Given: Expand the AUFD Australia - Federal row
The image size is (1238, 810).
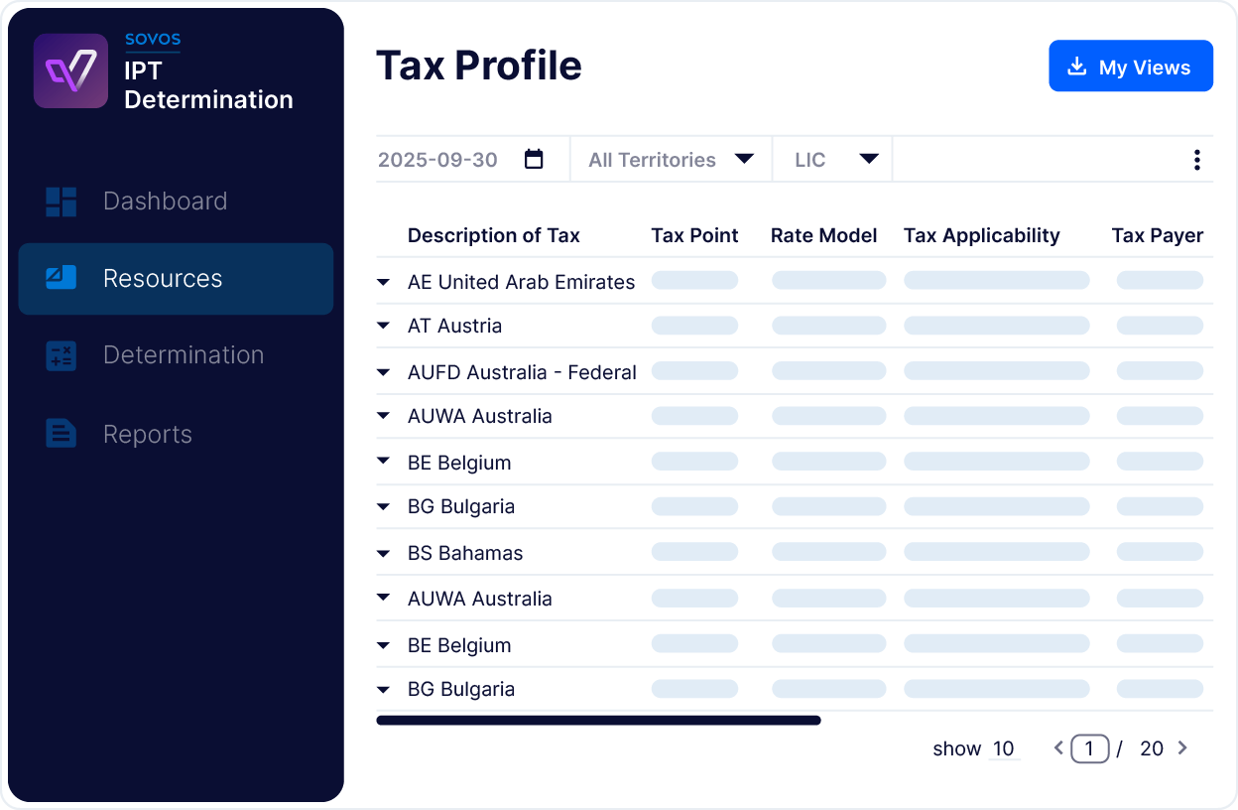Looking at the screenshot, I should click(384, 372).
